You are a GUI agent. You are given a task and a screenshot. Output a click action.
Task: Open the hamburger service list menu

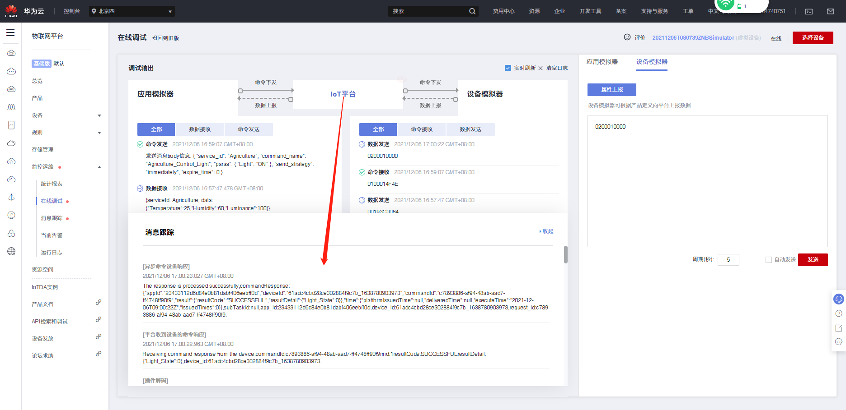(x=10, y=32)
